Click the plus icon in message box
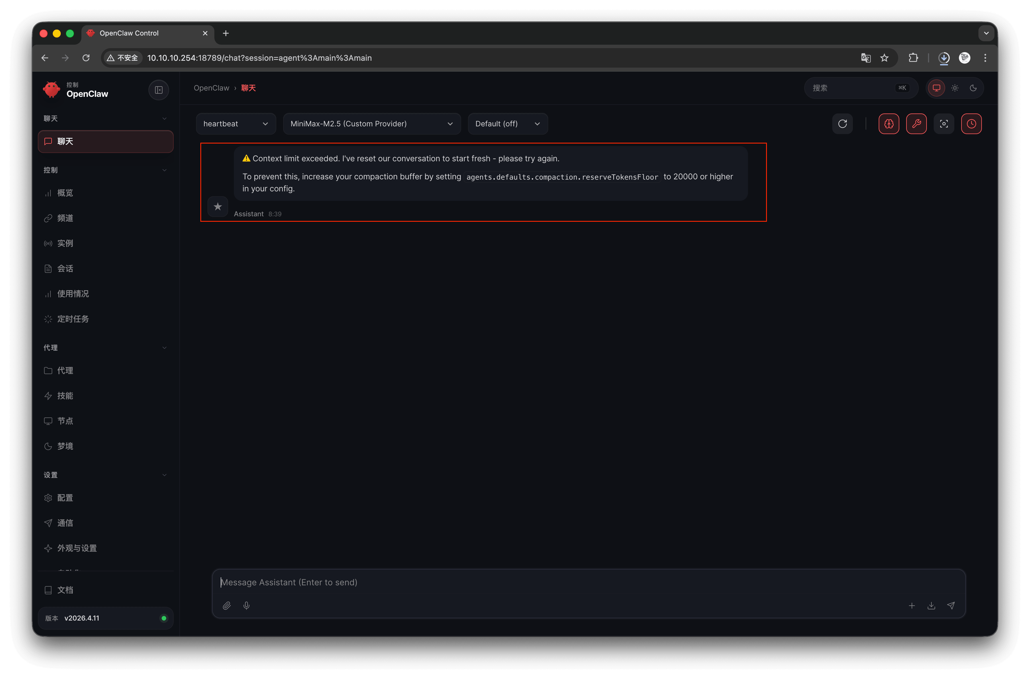 click(911, 605)
